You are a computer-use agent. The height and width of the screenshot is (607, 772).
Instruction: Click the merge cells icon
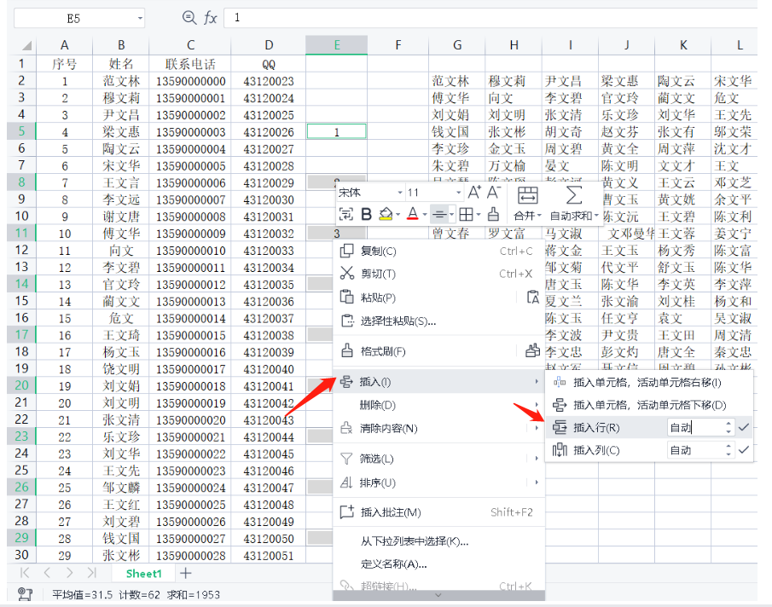(x=528, y=195)
